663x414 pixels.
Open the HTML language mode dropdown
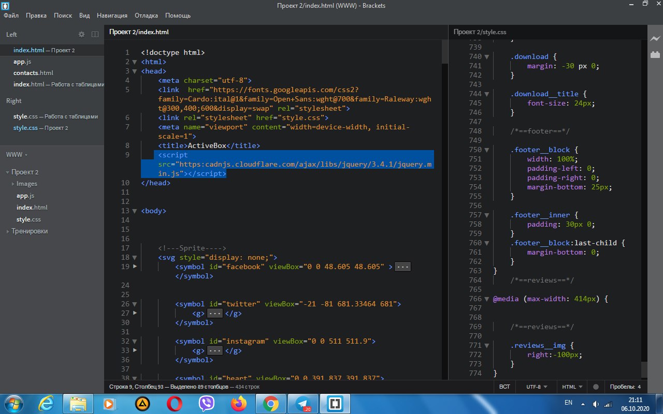pyautogui.click(x=572, y=387)
